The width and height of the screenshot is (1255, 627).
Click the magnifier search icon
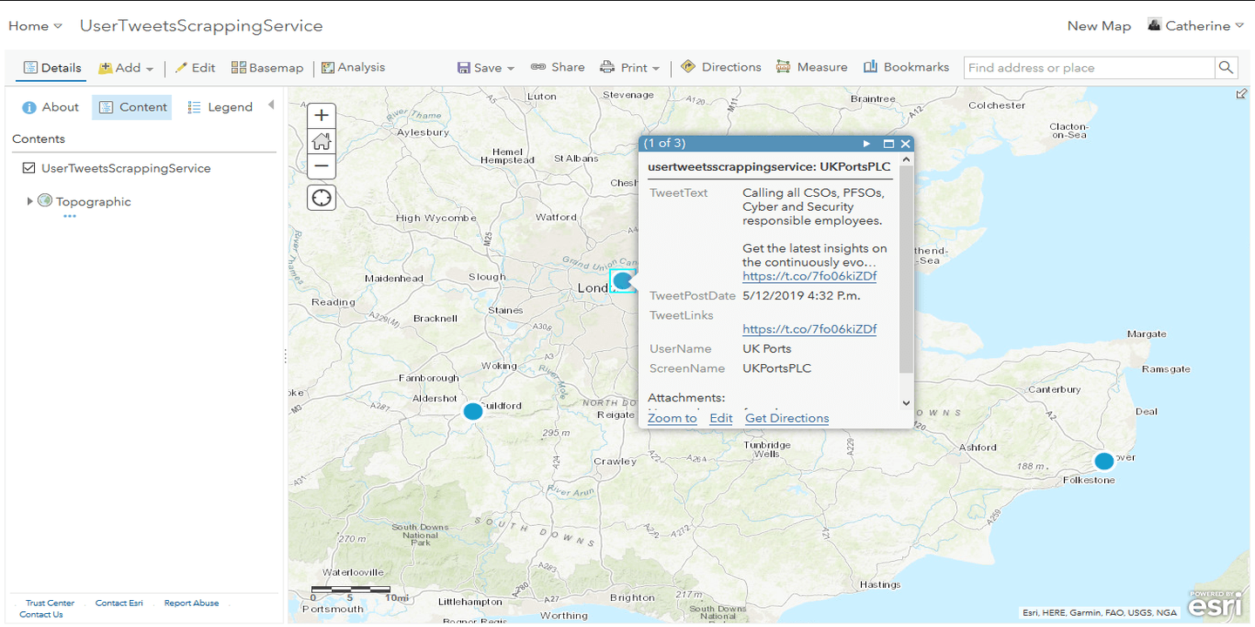1226,68
